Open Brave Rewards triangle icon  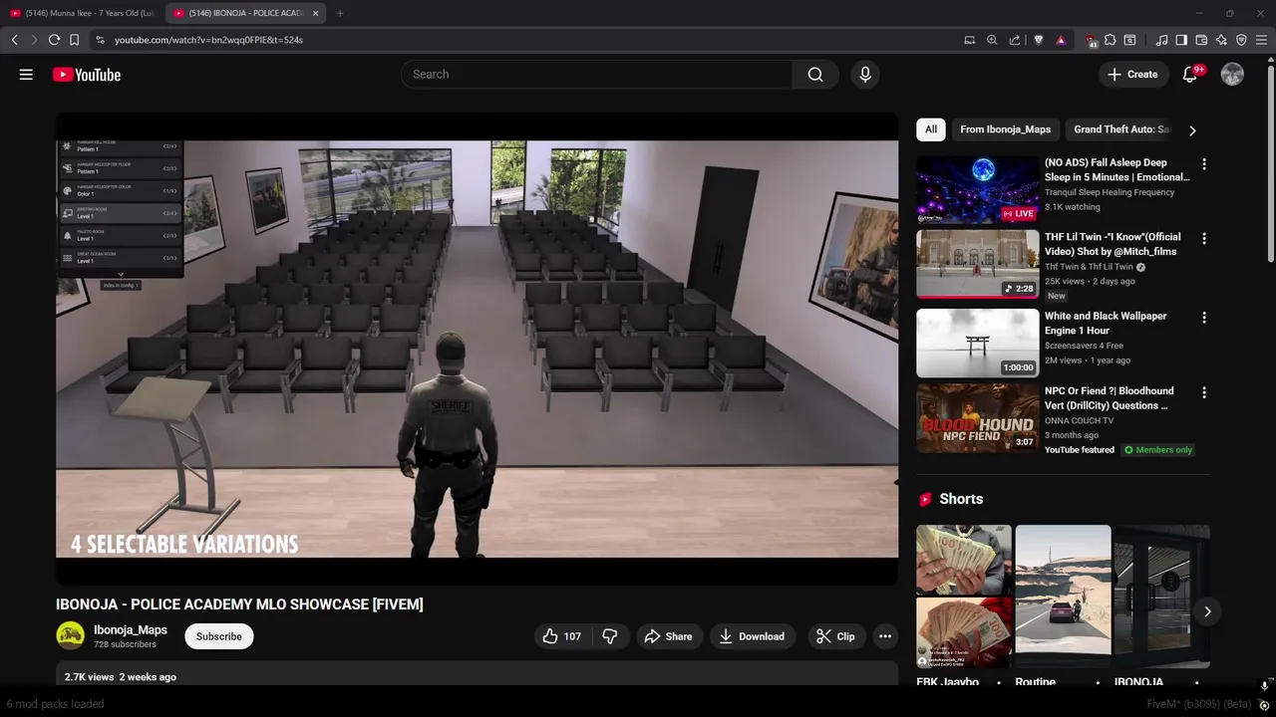(1061, 40)
